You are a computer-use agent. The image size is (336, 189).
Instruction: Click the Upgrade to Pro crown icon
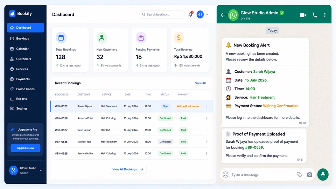[12, 129]
